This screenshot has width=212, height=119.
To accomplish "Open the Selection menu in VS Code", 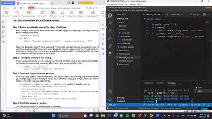I will coord(119,10).
